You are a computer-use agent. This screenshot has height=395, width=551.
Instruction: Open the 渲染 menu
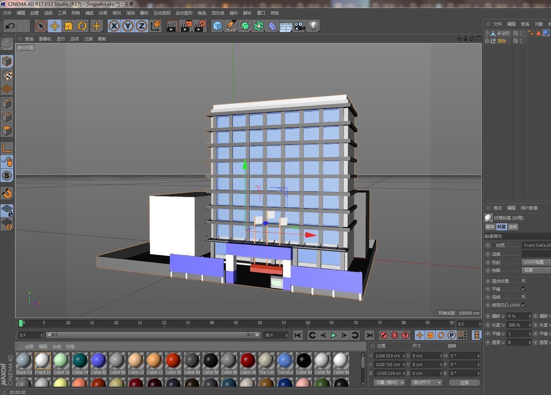[130, 13]
